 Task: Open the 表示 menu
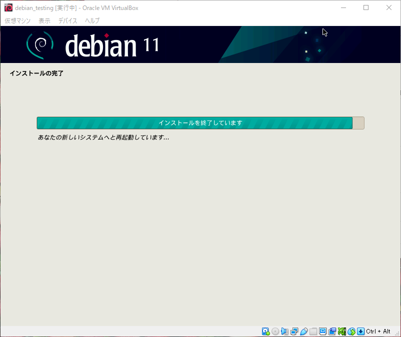pos(44,20)
